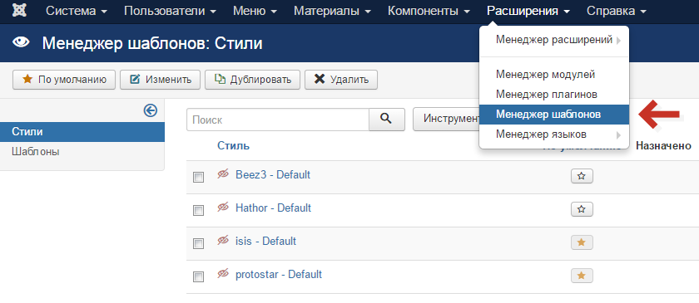Open the Инструменты search tools button
Image resolution: width=699 pixels, height=303 pixels.
[446, 120]
